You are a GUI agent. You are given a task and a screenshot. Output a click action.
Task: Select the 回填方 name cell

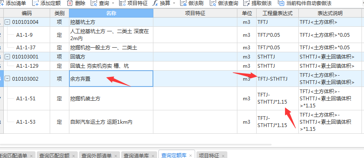tap(111, 57)
